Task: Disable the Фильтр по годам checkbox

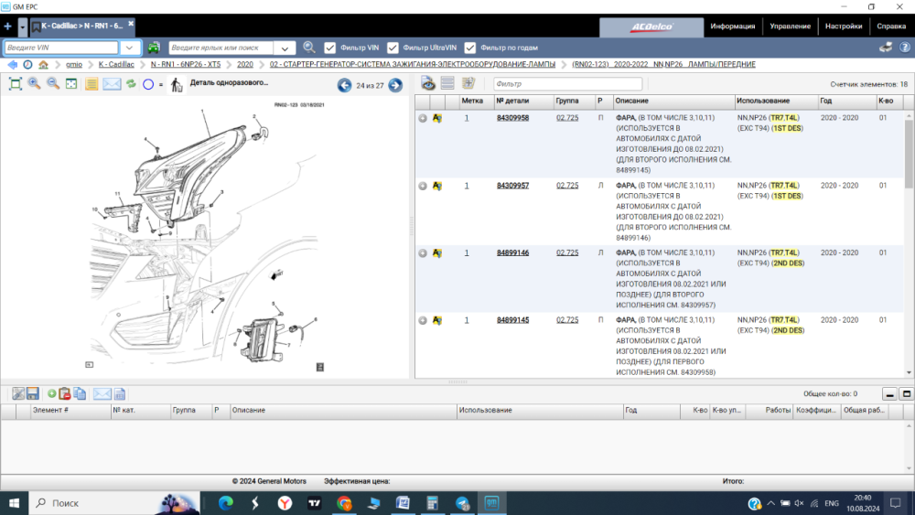Action: coord(470,48)
